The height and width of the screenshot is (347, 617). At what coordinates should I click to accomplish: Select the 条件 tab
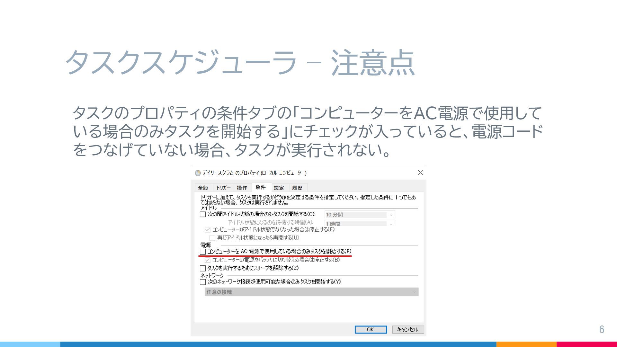pyautogui.click(x=260, y=187)
